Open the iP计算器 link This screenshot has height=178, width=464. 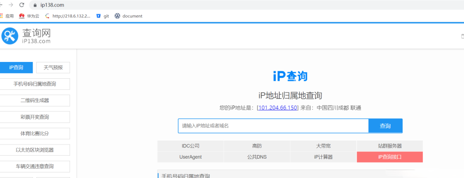click(324, 157)
